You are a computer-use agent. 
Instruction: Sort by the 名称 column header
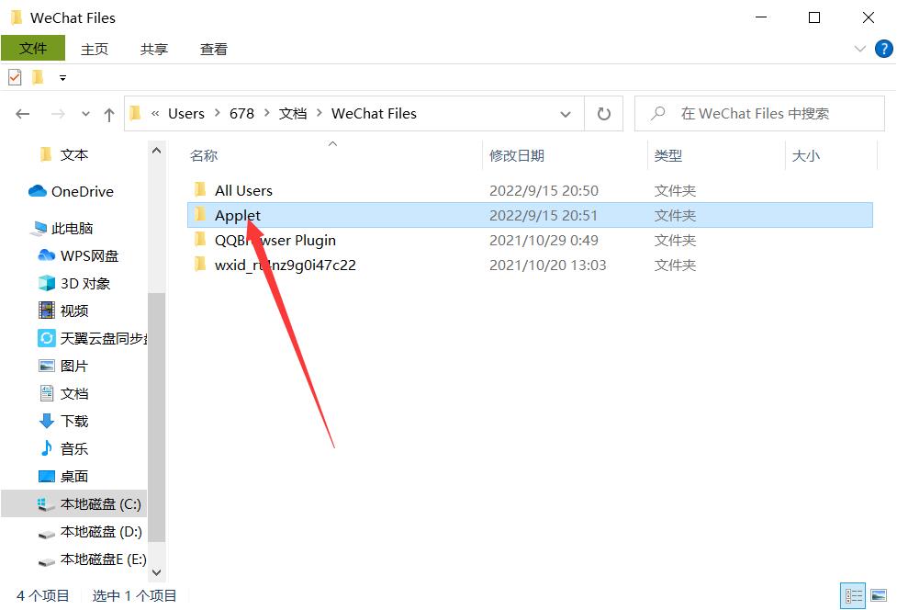204,155
